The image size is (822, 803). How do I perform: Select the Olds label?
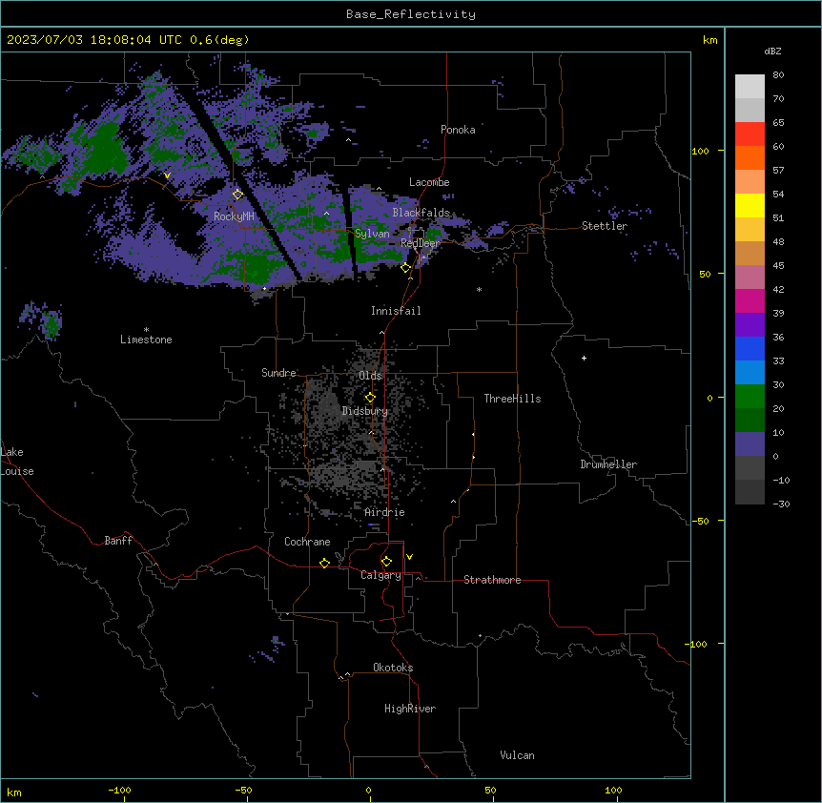click(370, 376)
